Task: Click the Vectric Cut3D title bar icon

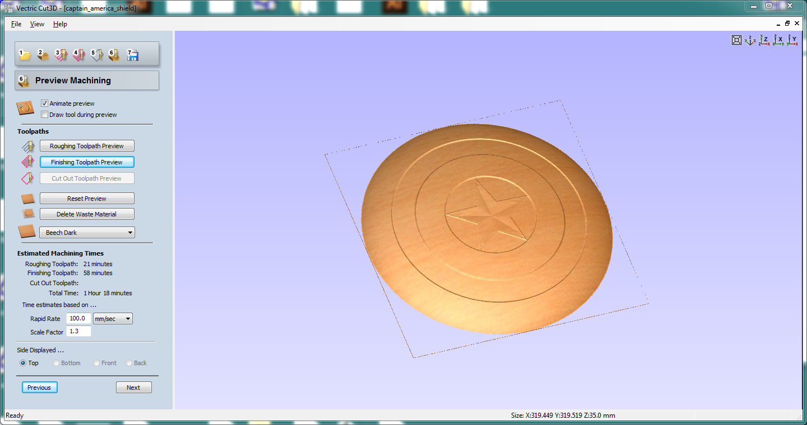Action: click(x=8, y=8)
